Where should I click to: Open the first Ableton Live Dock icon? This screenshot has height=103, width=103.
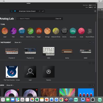coord(76,100)
